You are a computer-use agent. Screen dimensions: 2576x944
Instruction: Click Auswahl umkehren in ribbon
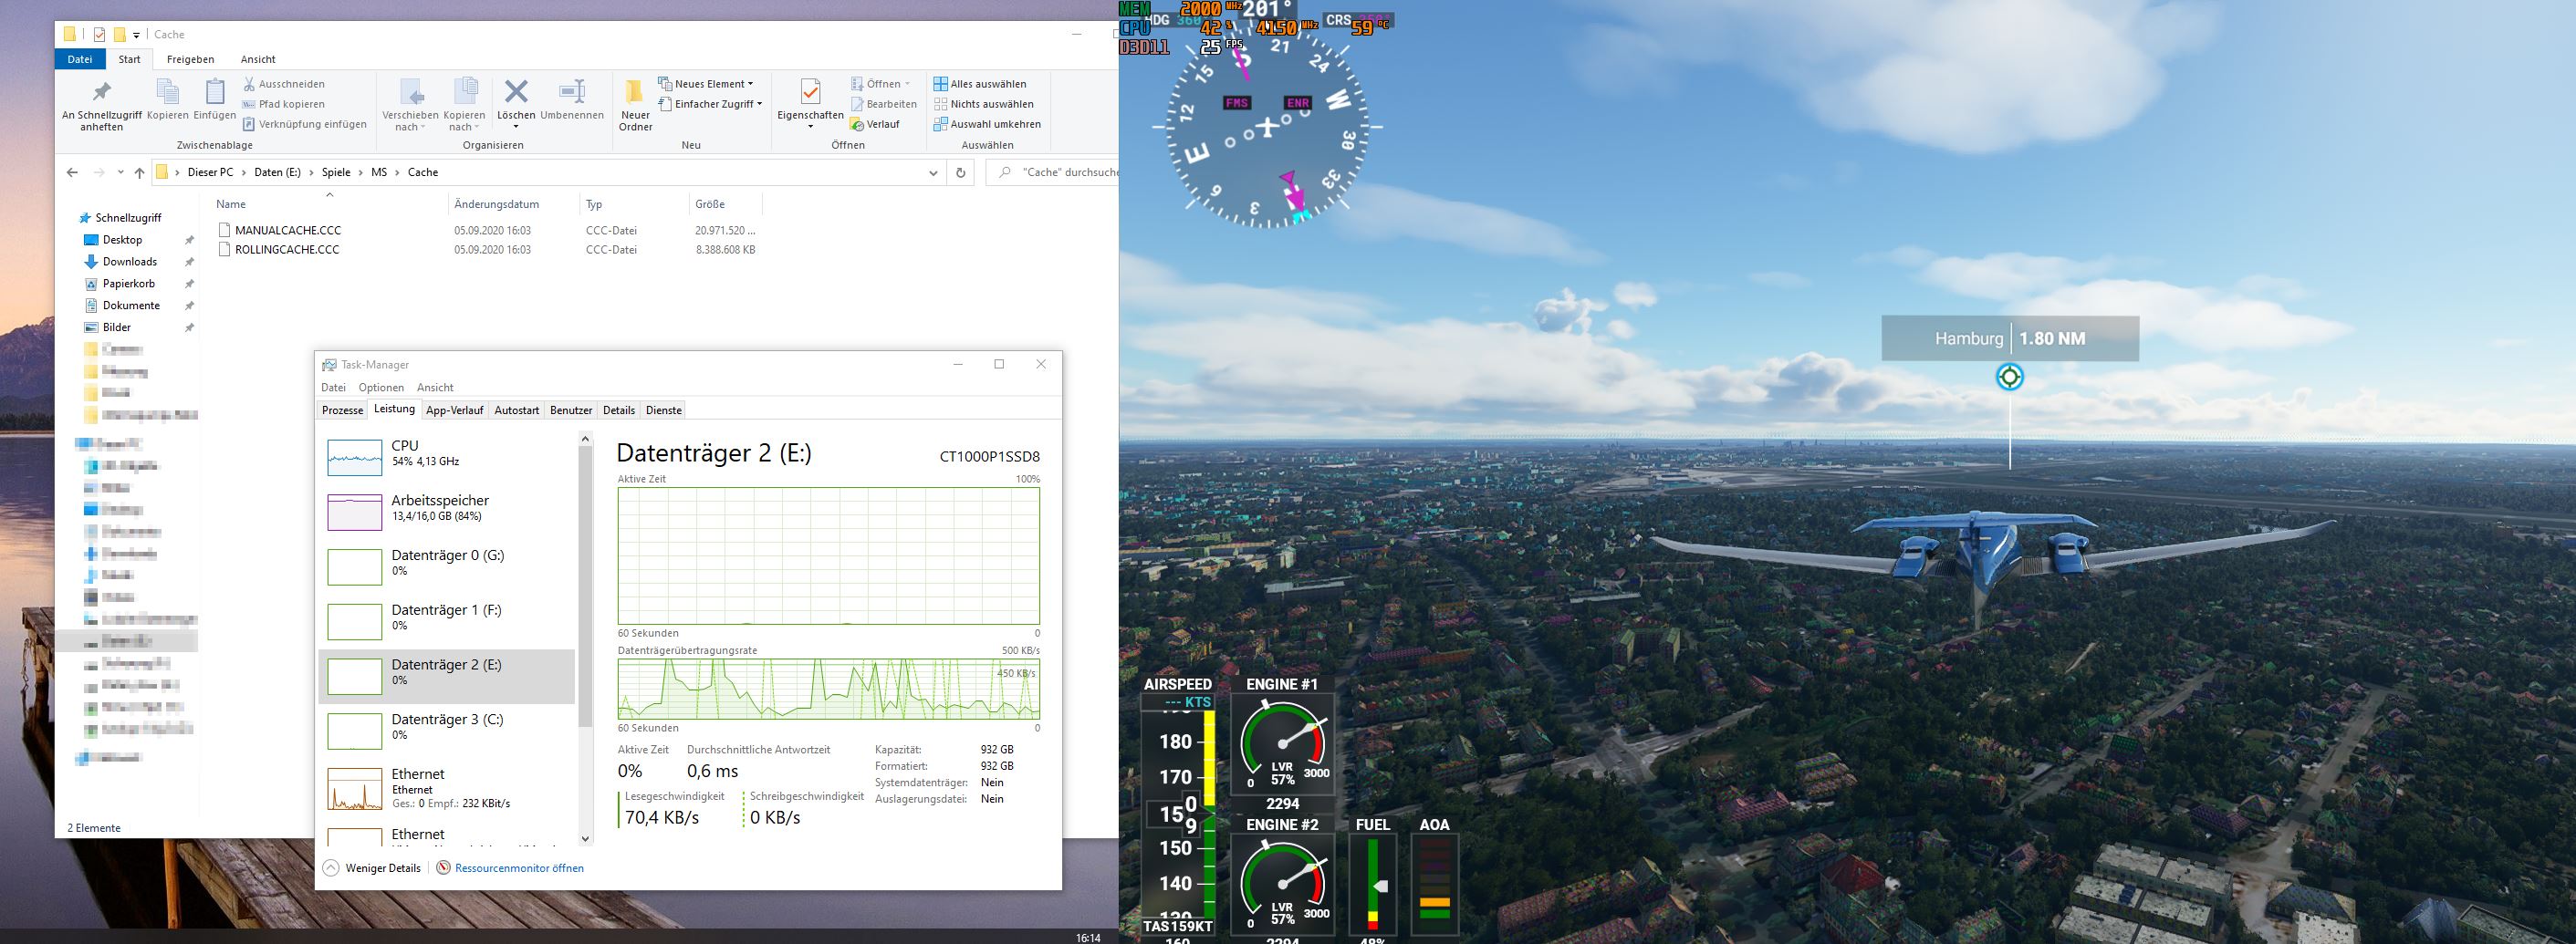(x=987, y=124)
